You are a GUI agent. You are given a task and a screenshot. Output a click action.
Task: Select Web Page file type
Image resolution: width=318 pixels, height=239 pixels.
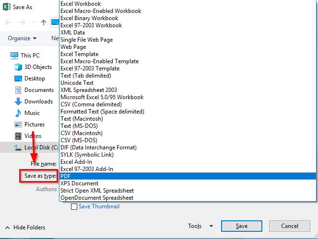(188, 47)
